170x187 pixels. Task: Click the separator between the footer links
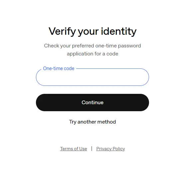click(91, 149)
